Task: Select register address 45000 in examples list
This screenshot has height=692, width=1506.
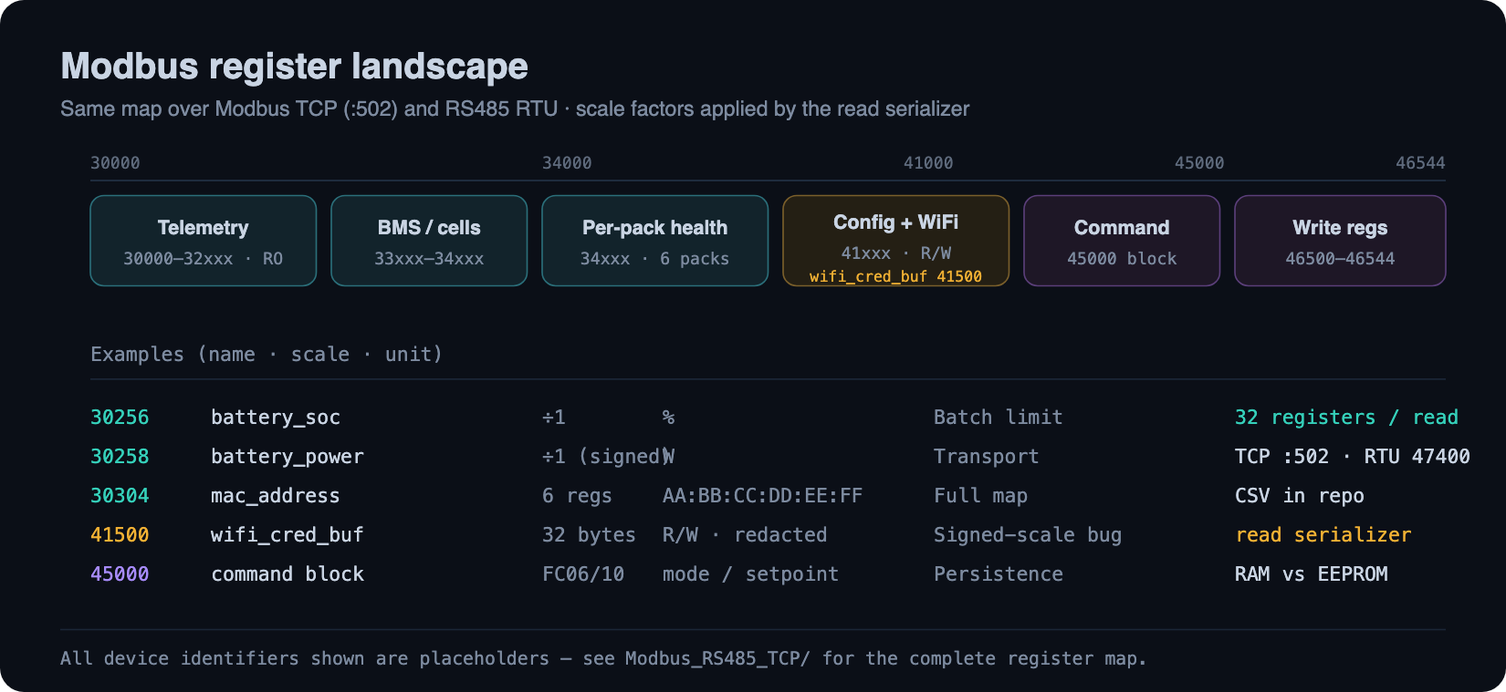Action: pyautogui.click(x=120, y=574)
